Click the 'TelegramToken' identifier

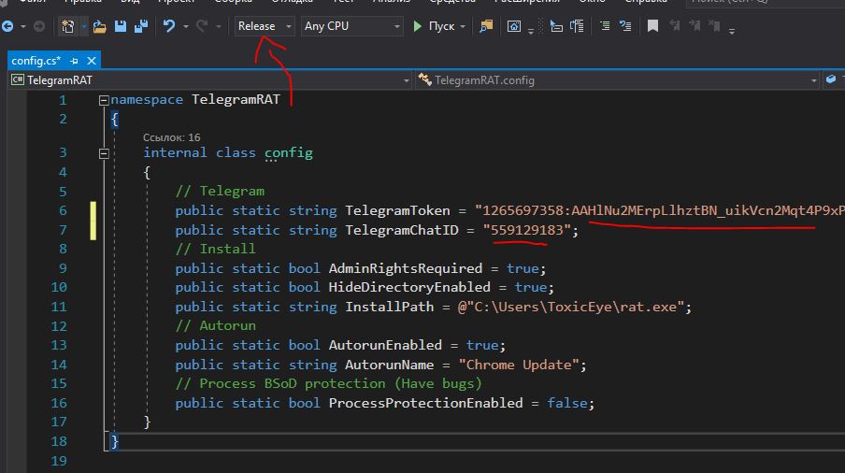coord(397,210)
